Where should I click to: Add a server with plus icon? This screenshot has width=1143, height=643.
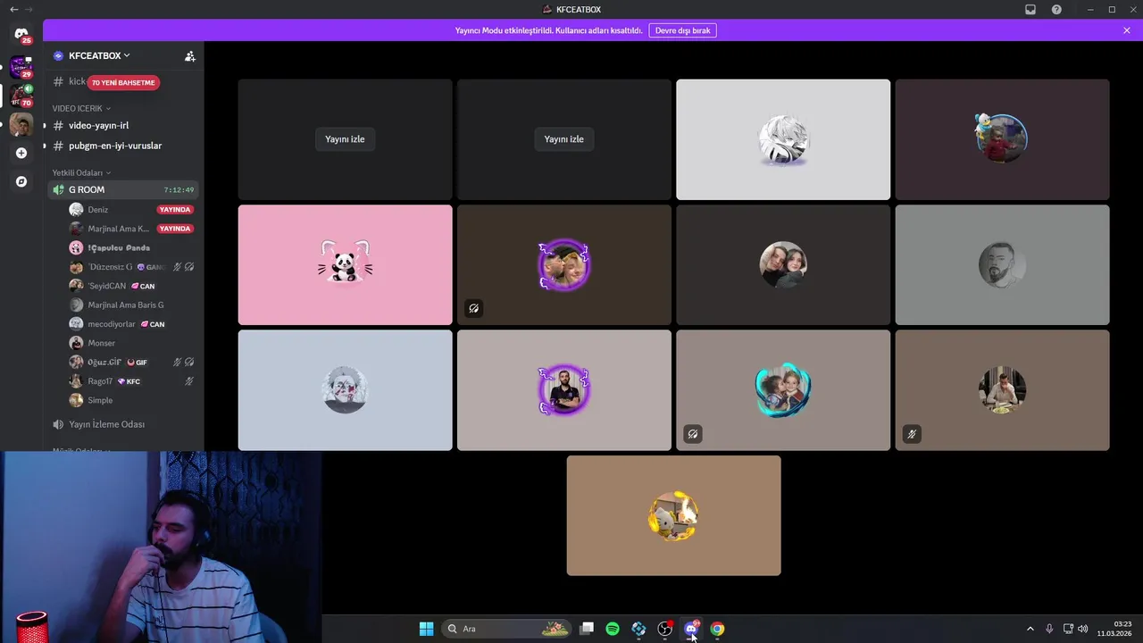click(x=21, y=153)
